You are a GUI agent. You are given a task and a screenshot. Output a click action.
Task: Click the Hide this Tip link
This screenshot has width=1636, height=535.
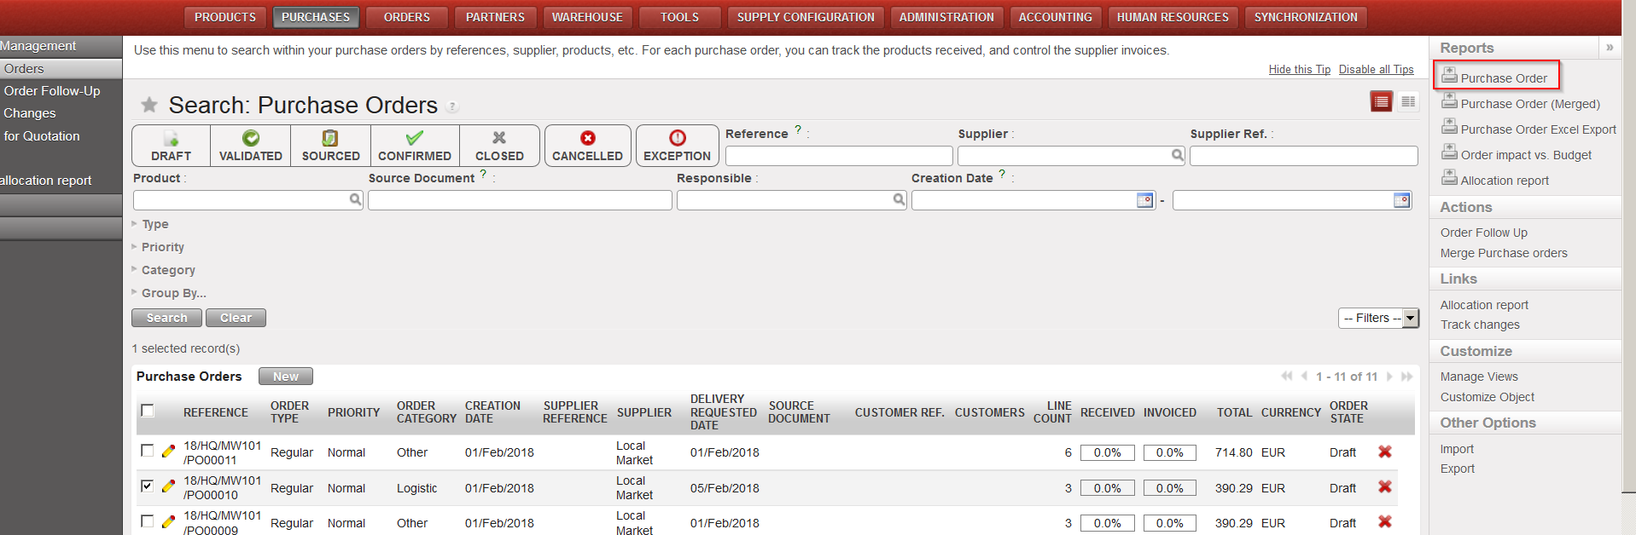[1299, 70]
